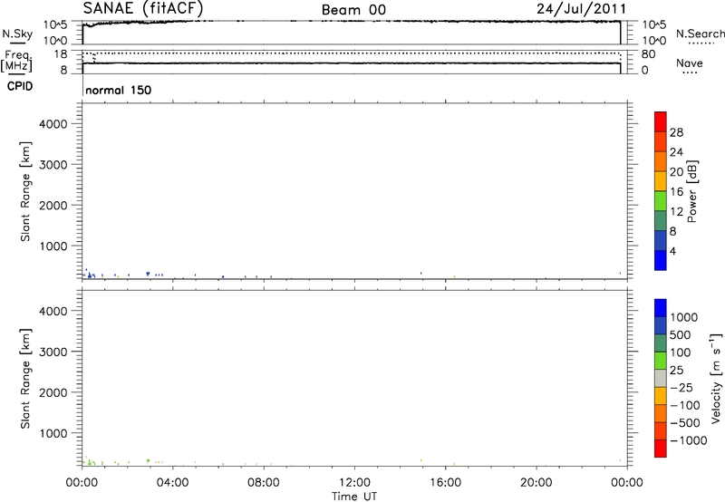725x502 pixels.
Task: Select the Slant Range [km] label of the velocity panel
Action: (x=25, y=379)
